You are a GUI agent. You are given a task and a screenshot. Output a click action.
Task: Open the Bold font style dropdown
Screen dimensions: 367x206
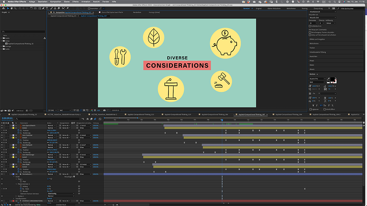point(317,82)
